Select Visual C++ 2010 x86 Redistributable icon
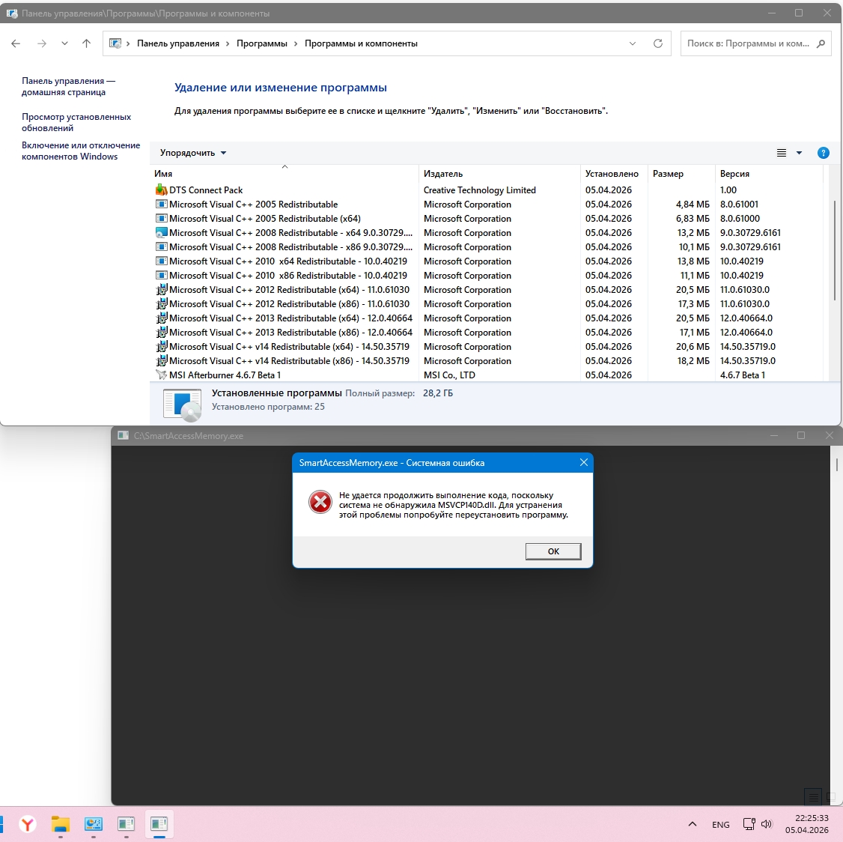 161,276
